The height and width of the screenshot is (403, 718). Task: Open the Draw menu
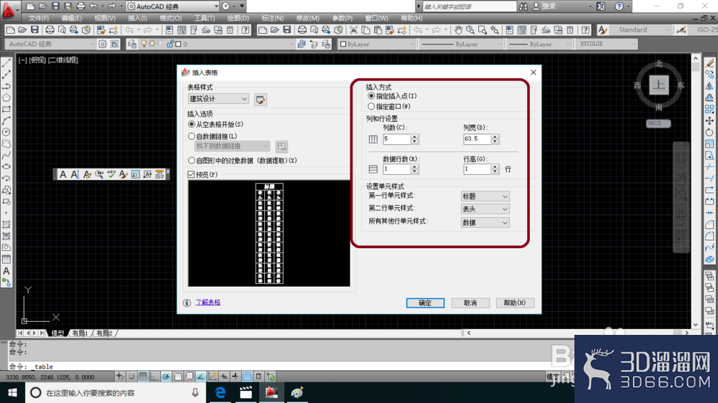238,19
